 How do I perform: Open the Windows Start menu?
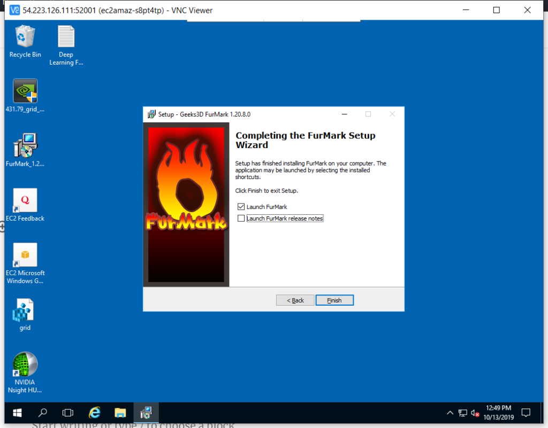[17, 413]
